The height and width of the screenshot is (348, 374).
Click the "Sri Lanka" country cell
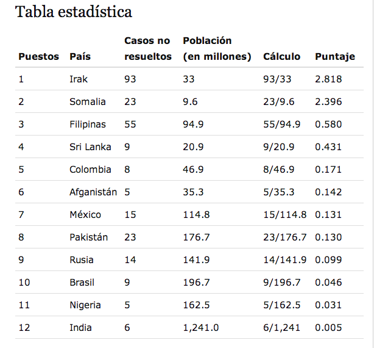coord(90,147)
